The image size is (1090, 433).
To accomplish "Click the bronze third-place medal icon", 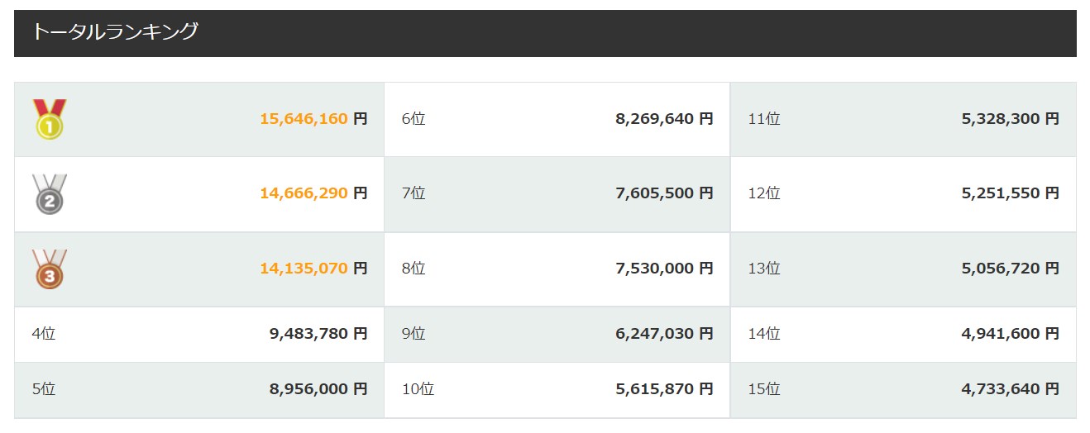I will [49, 269].
